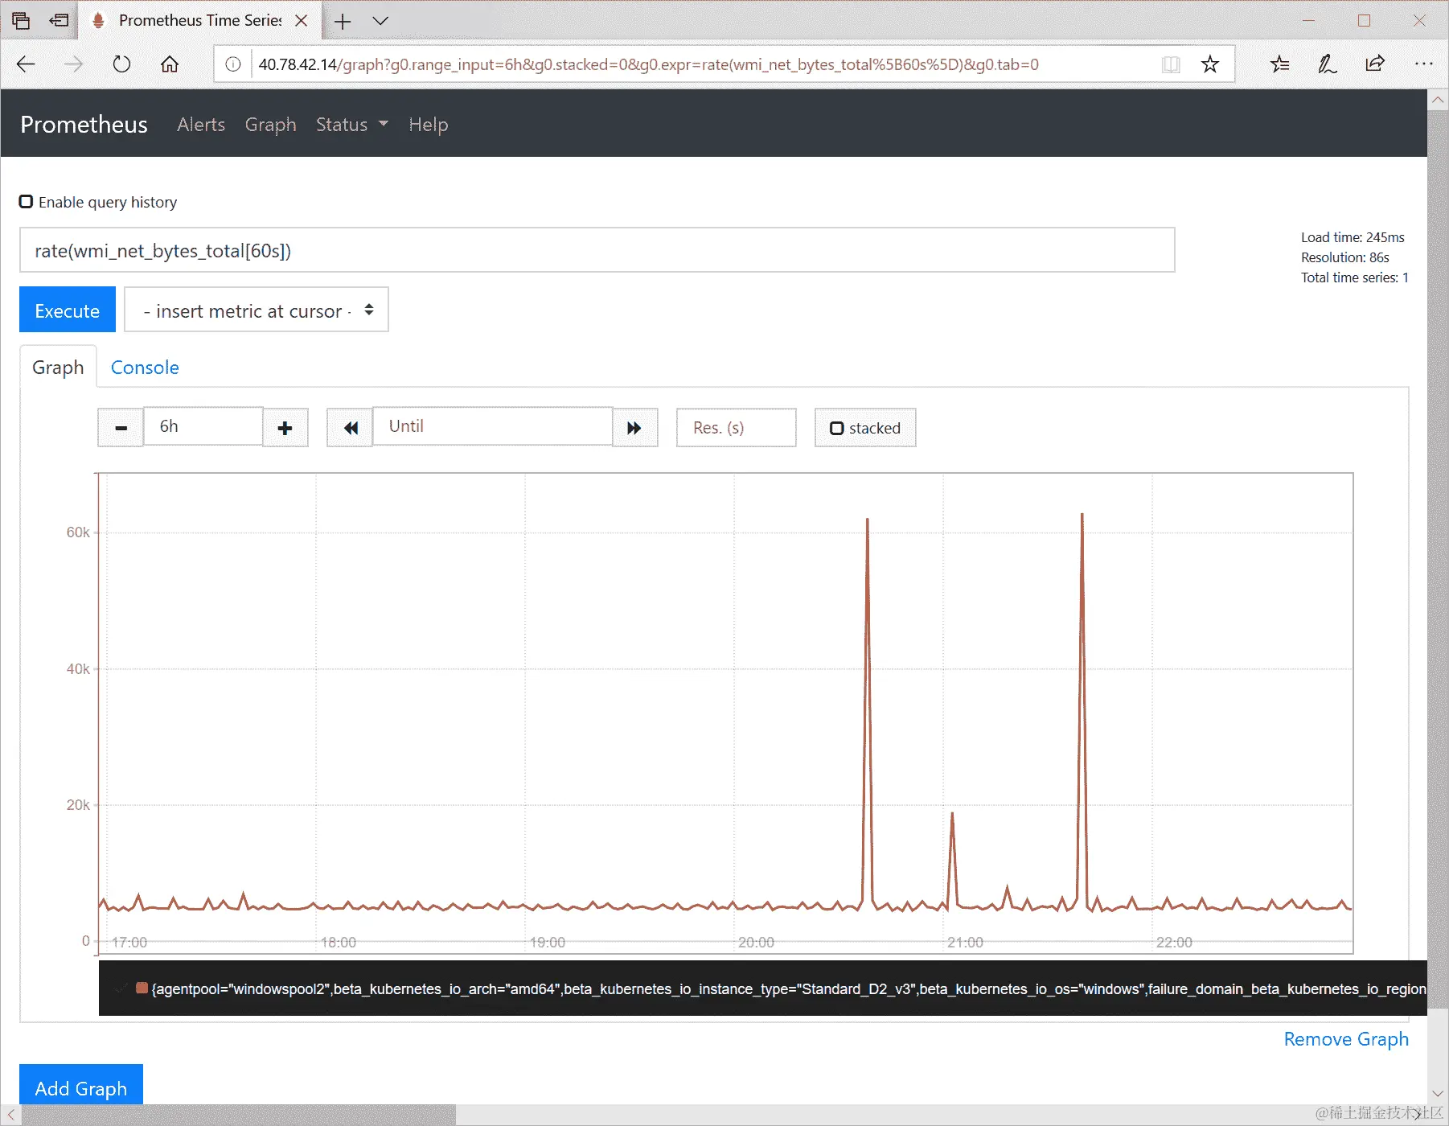This screenshot has height=1126, width=1449.
Task: Open browser settings ellipsis menu
Action: 1423,64
